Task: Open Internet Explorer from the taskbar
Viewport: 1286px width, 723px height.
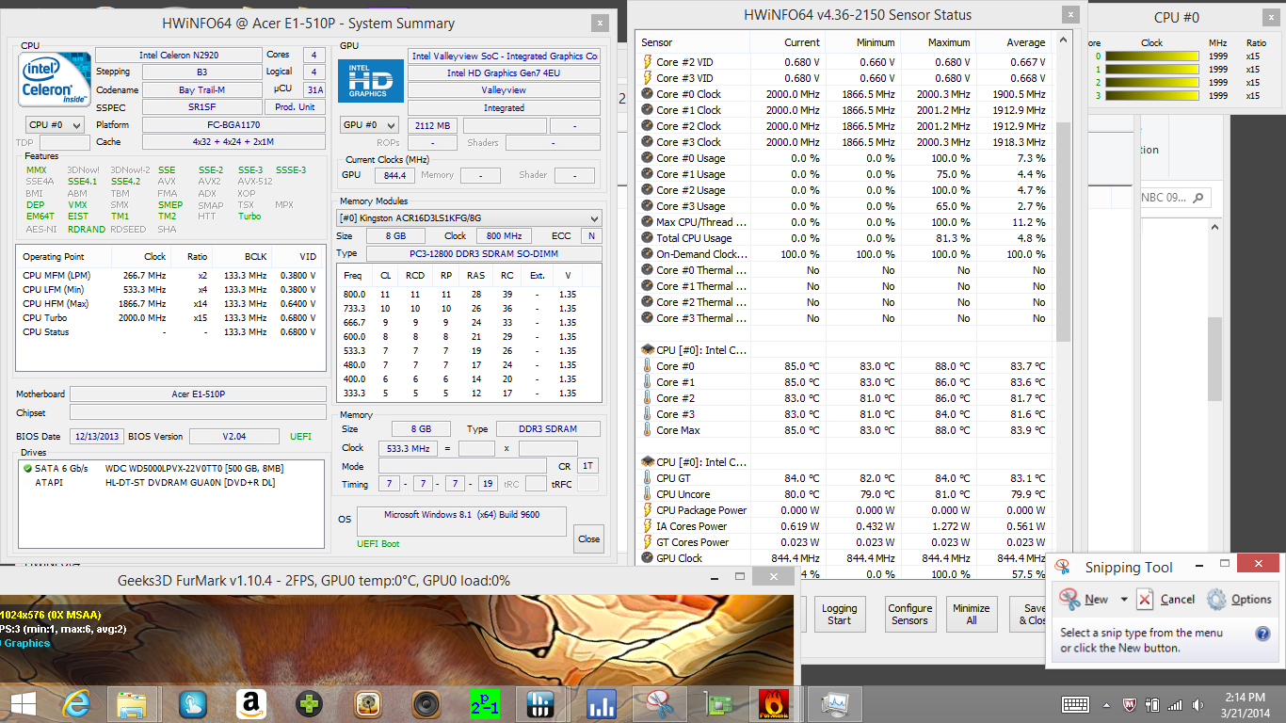Action: coord(76,704)
